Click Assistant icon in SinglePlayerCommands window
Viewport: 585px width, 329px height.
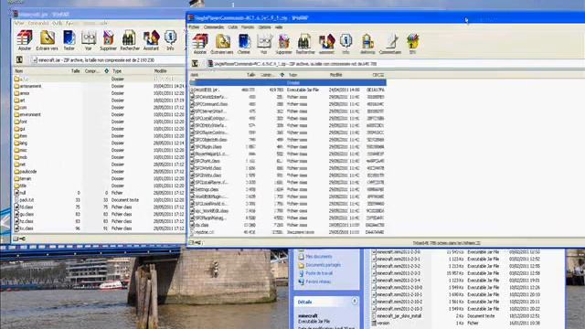[326, 44]
